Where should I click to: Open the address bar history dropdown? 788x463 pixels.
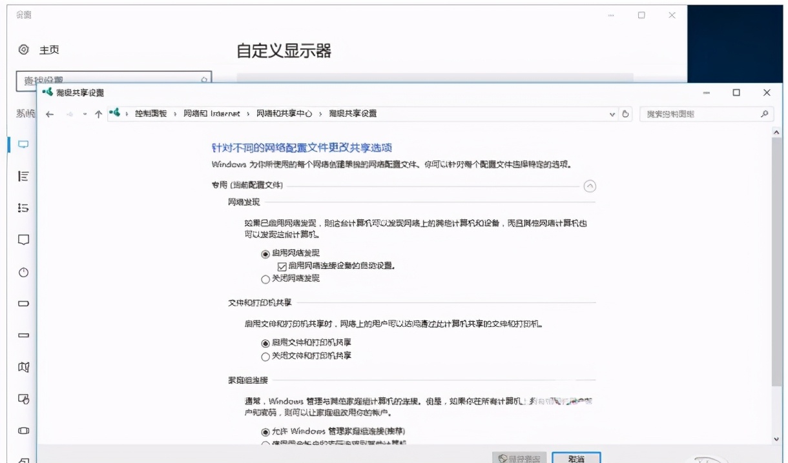pos(611,114)
